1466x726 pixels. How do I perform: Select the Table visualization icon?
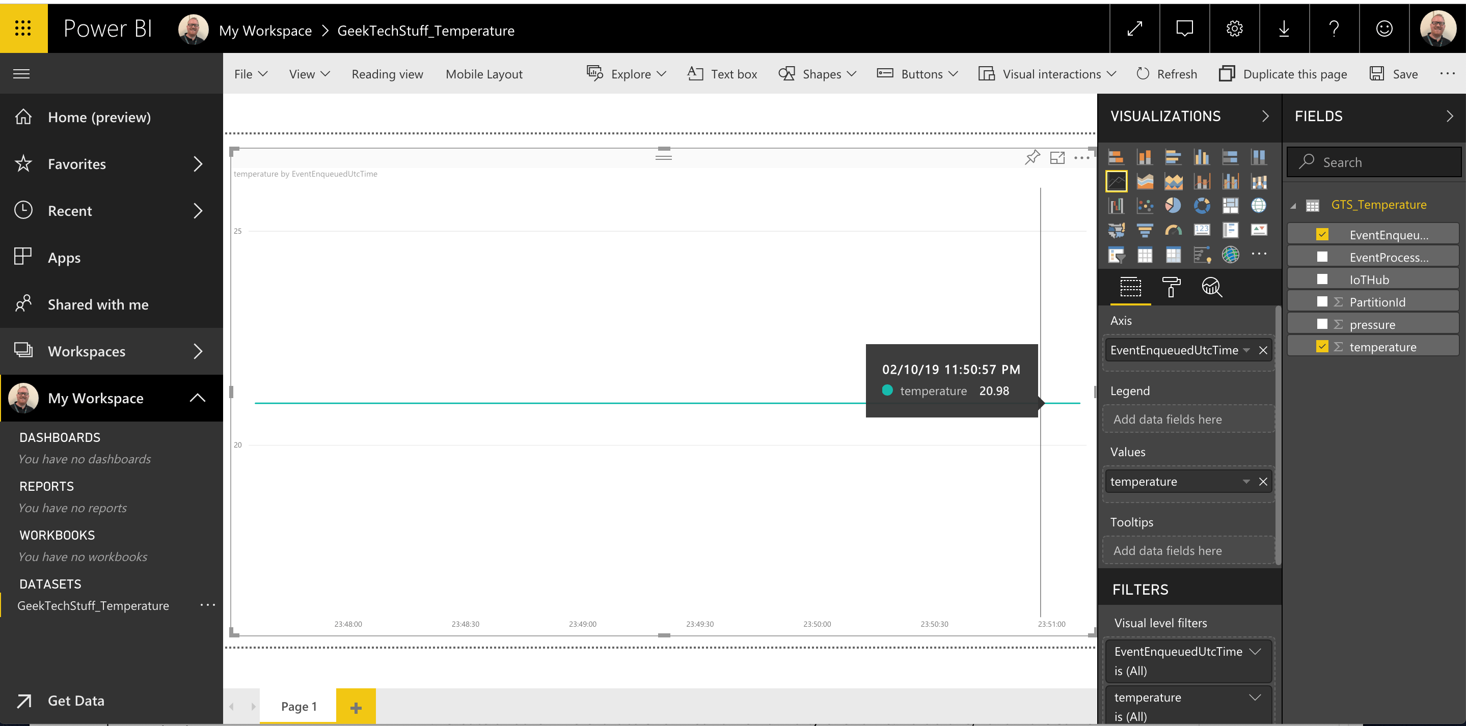[x=1145, y=255]
